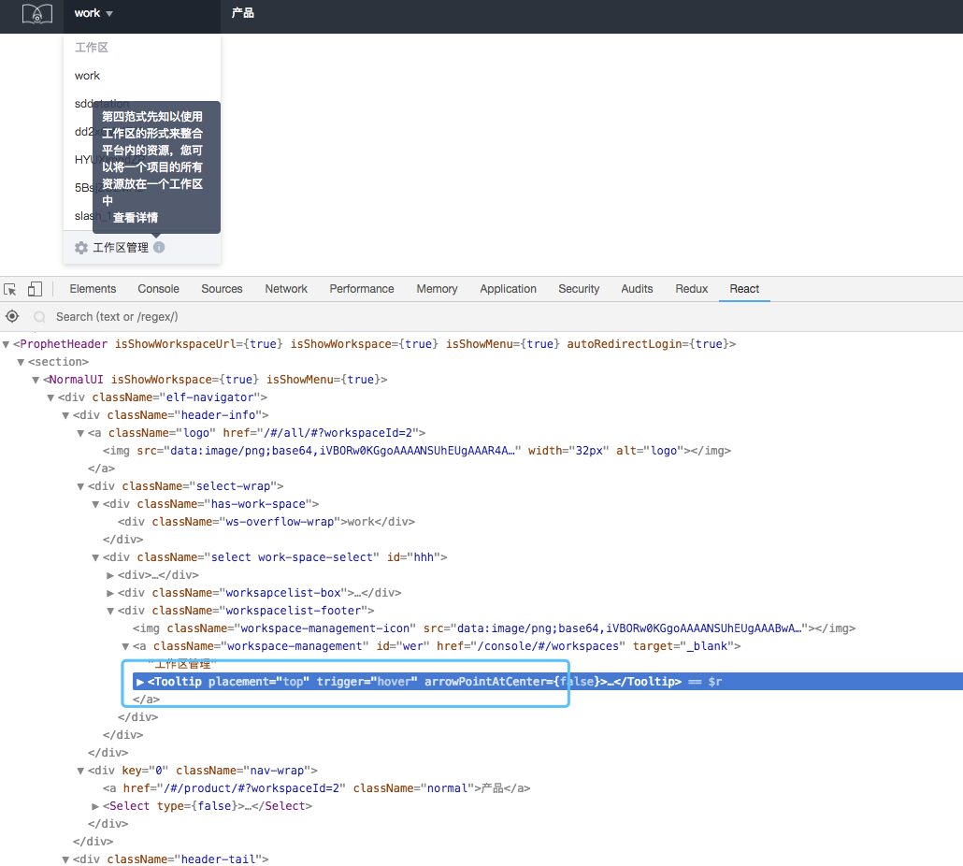Collapse the nav-wrap div
The image size is (963, 866).
click(80, 772)
